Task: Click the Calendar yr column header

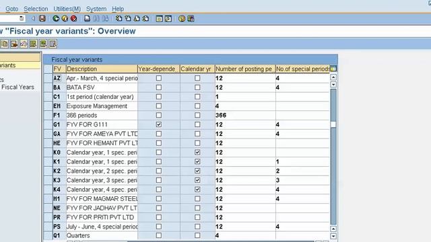Action: [197, 69]
